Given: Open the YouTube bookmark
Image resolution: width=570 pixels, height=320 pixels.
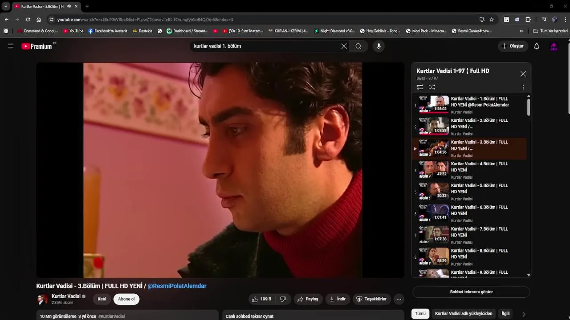Looking at the screenshot, I should [x=73, y=31].
